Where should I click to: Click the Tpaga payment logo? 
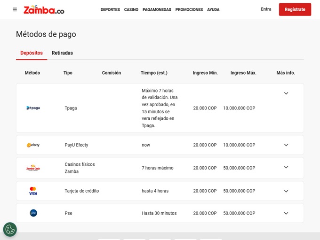point(33,108)
